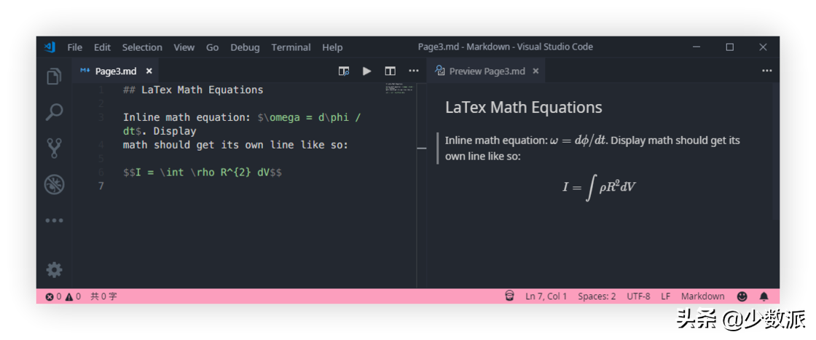Open the Explorer view in activity bar

tap(54, 76)
